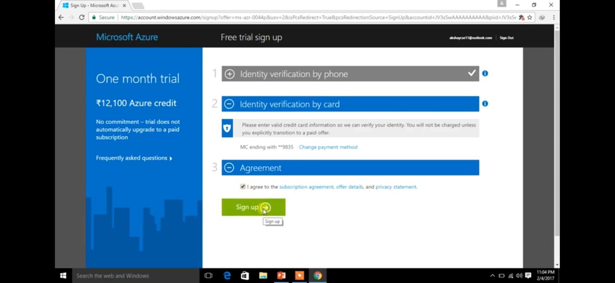Switch to PowerPoint on the taskbar
615x283 pixels.
click(281, 276)
